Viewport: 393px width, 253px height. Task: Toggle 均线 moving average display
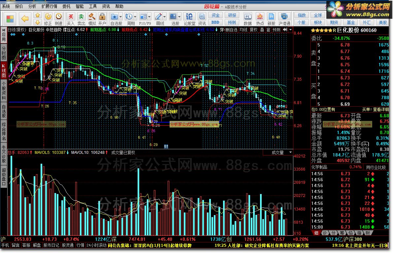point(244,30)
